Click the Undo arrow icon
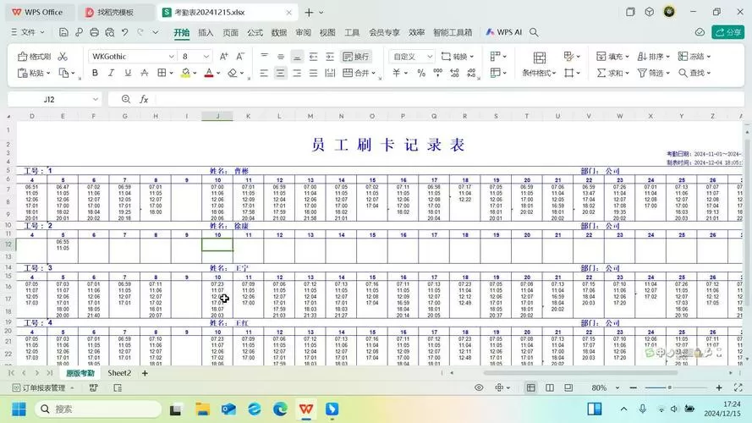 tap(124, 32)
